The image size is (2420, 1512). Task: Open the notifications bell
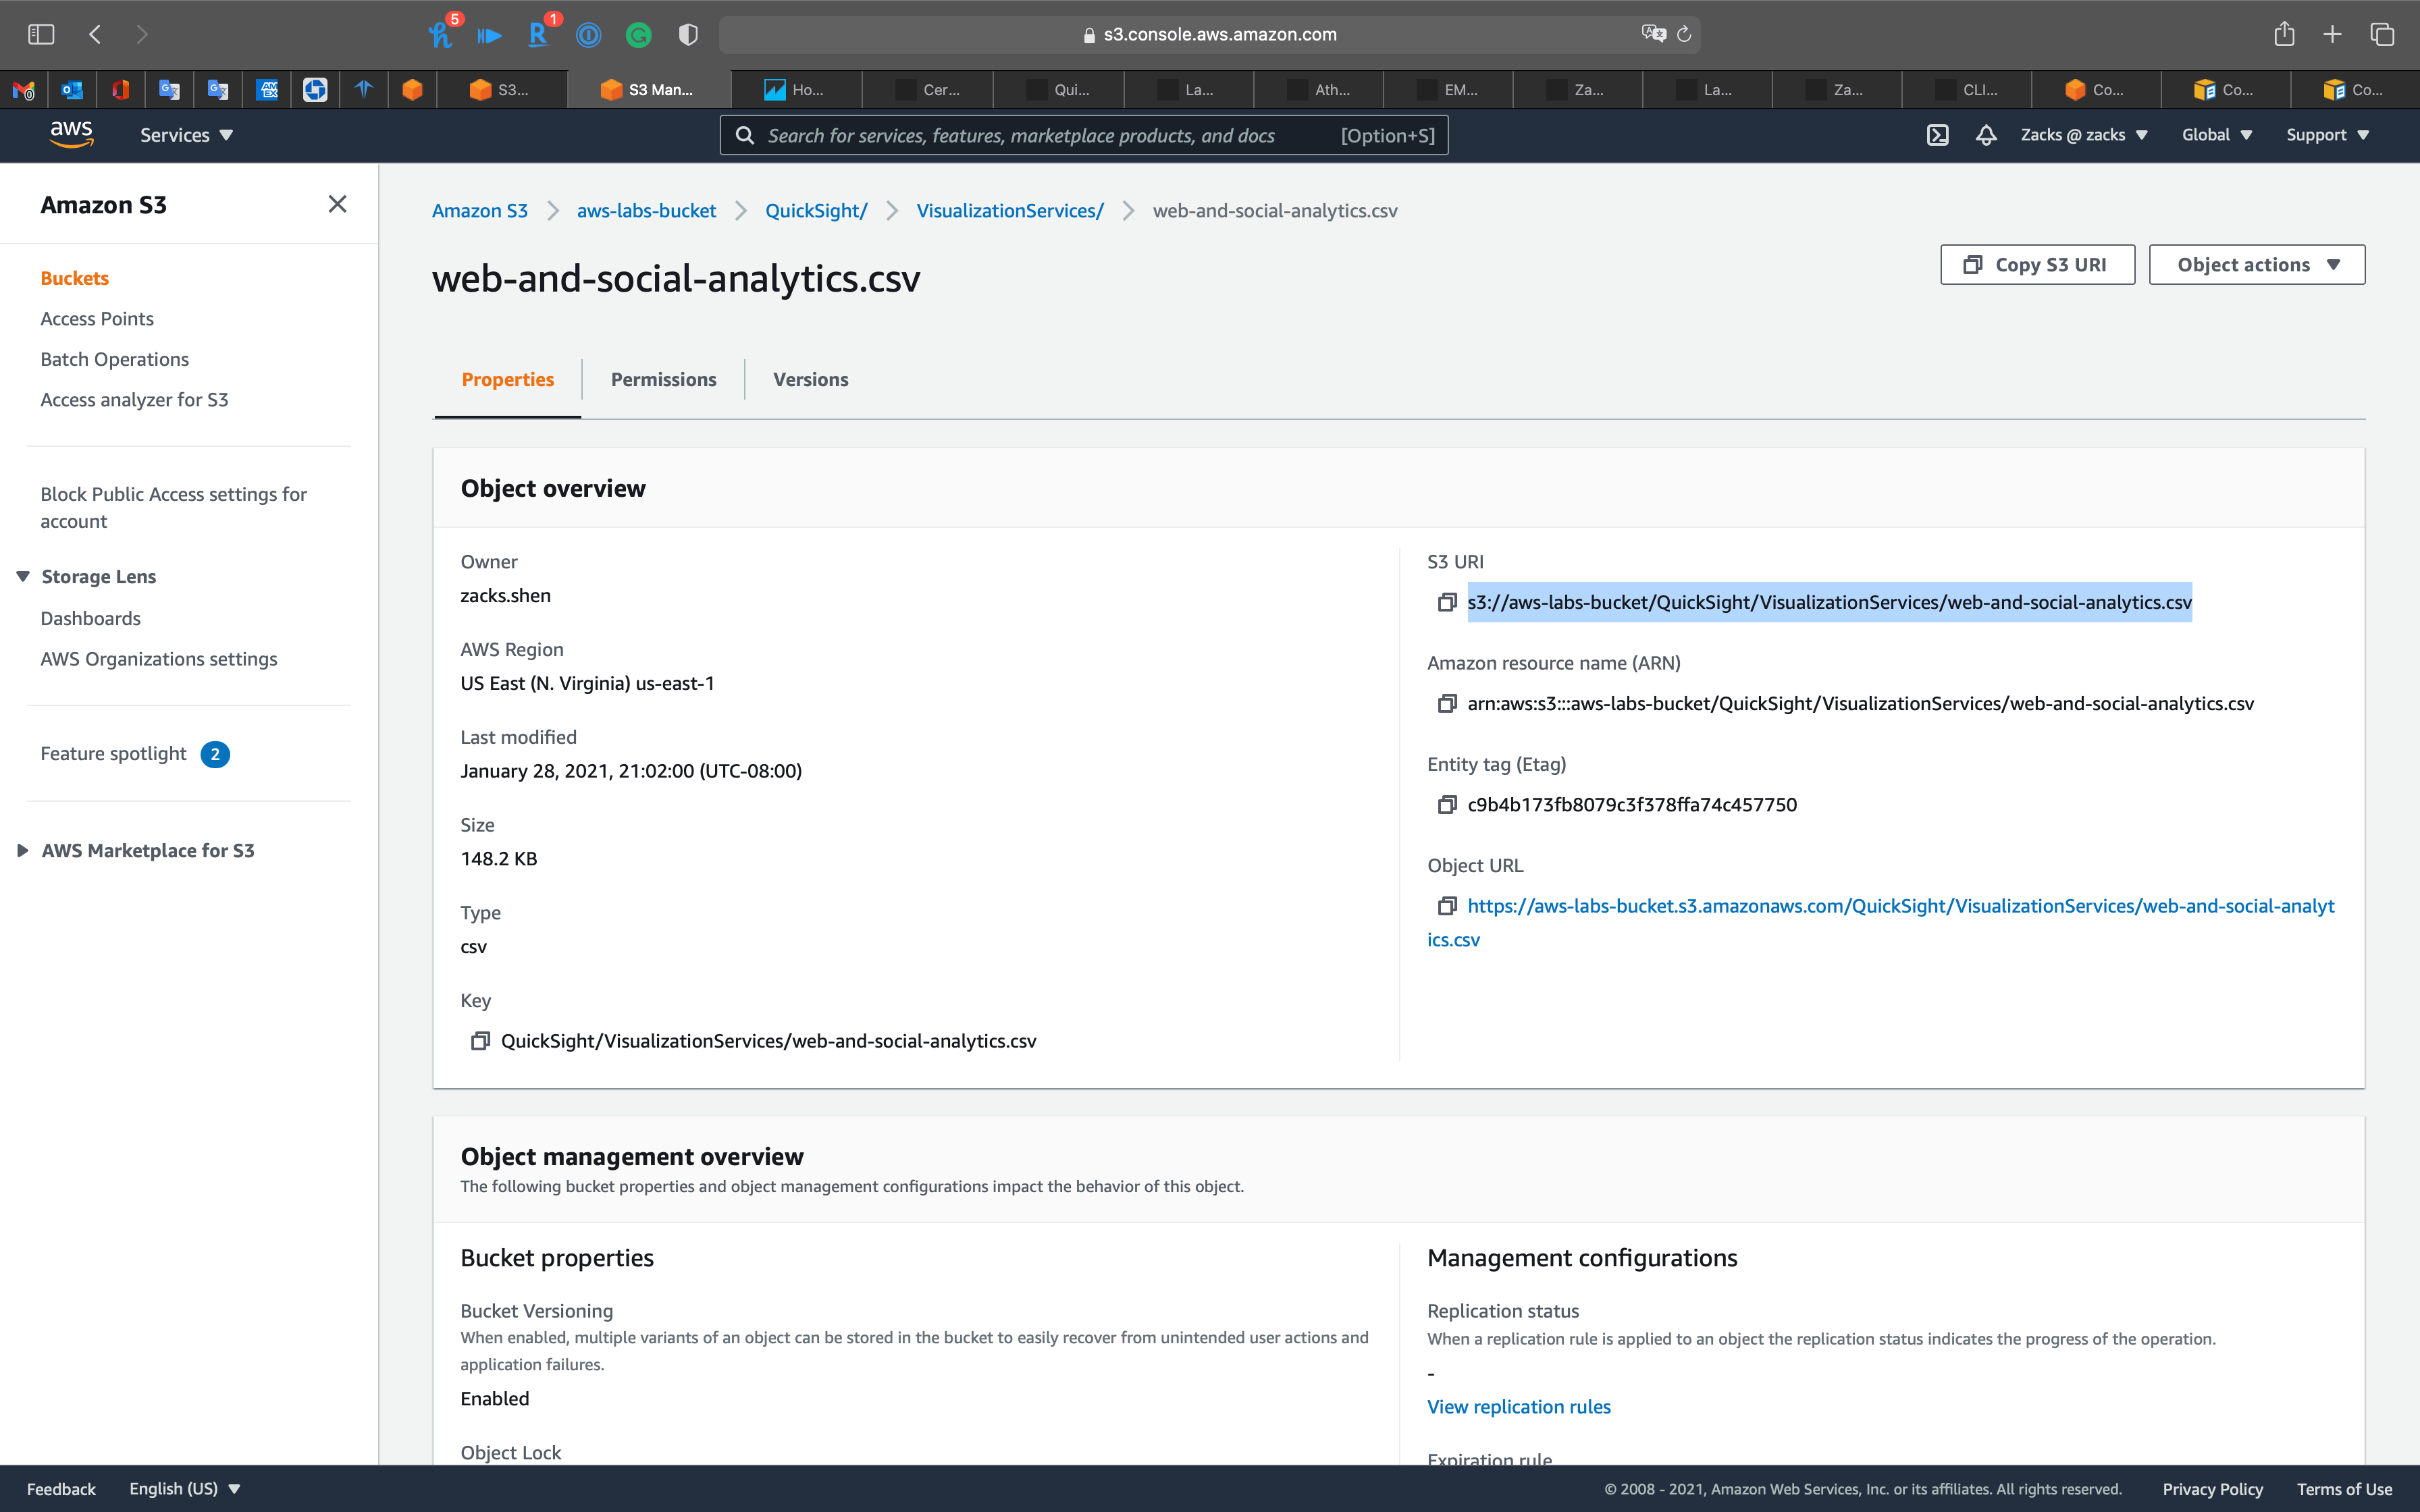click(1986, 134)
